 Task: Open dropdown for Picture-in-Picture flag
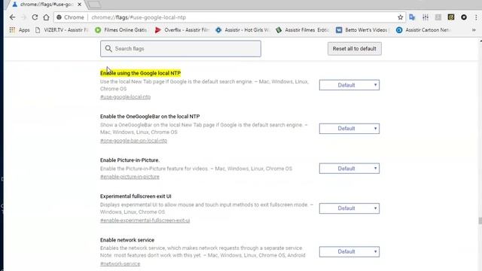coord(349,169)
